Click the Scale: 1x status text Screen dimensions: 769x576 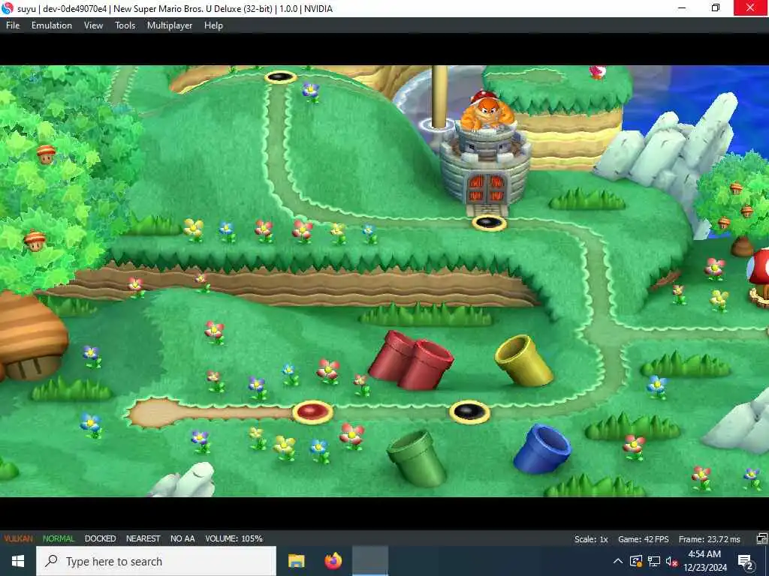tap(591, 538)
